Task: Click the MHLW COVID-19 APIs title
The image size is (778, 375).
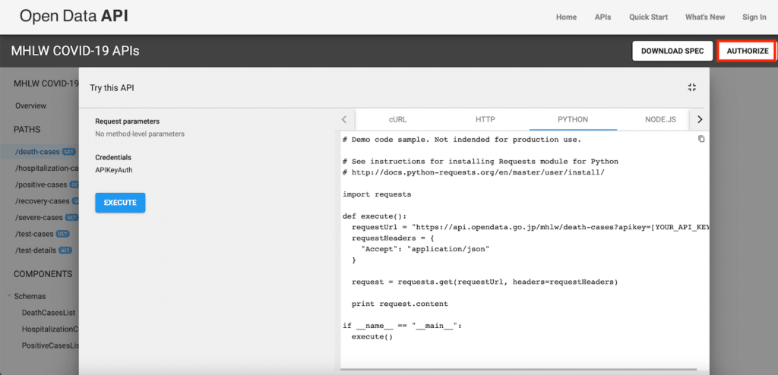Action: [75, 51]
